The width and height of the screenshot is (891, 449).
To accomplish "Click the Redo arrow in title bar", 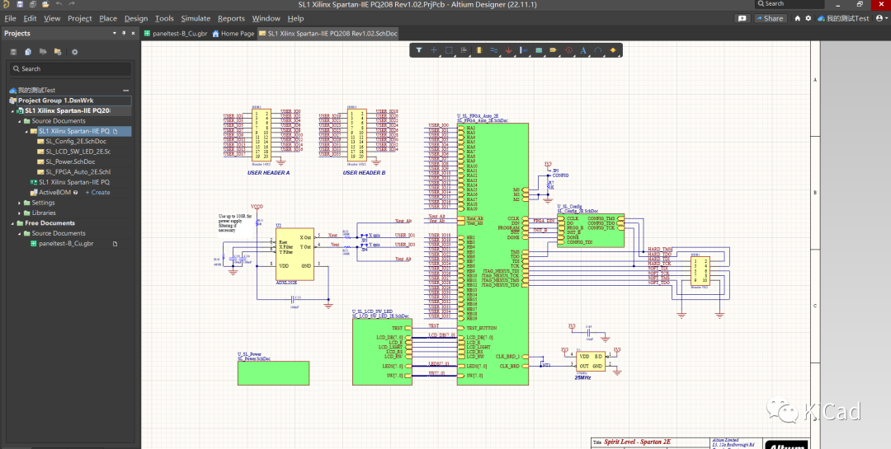I will 72,4.
